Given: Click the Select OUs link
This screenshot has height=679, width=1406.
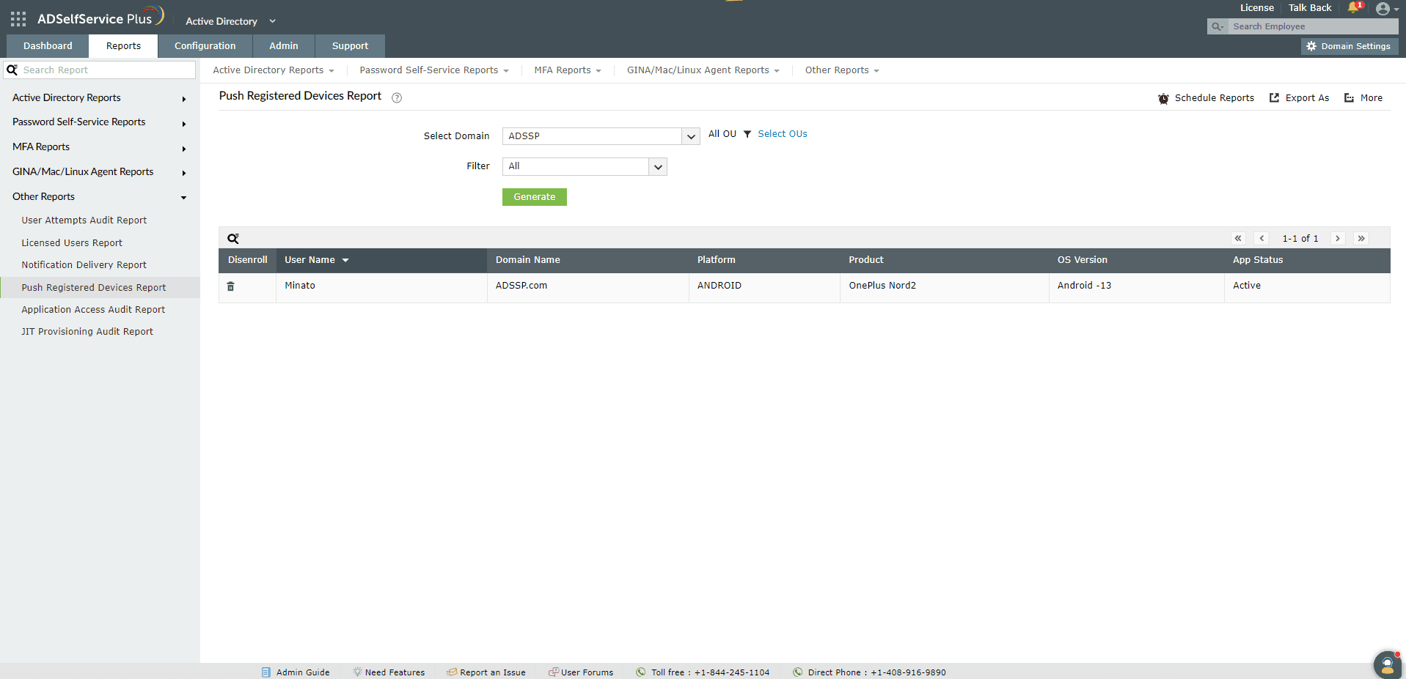Looking at the screenshot, I should point(783,134).
